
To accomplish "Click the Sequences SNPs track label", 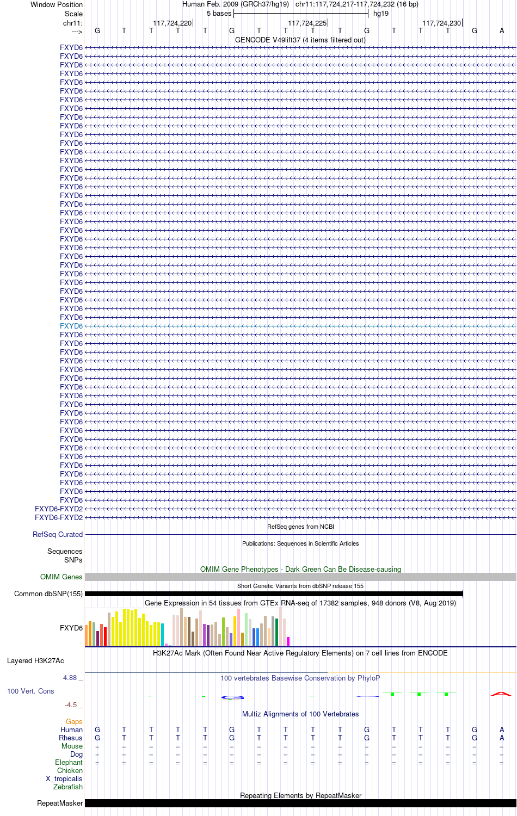I will (x=65, y=555).
